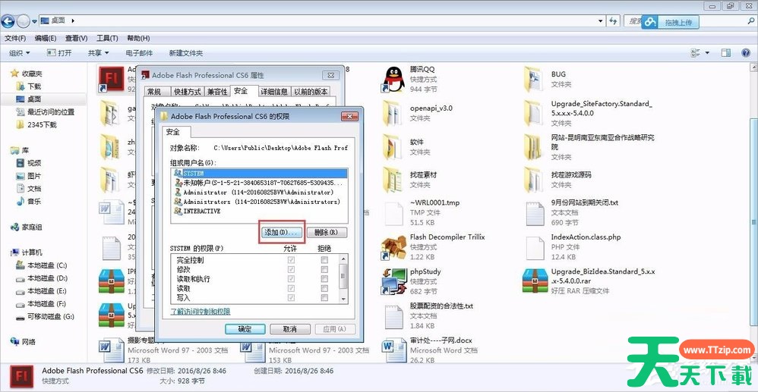The height and width of the screenshot is (392, 758).
Task: Click the 拖拽上传 cloud upload button
Action: 670,22
